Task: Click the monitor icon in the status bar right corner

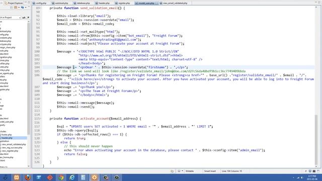Action: [x=310, y=171]
